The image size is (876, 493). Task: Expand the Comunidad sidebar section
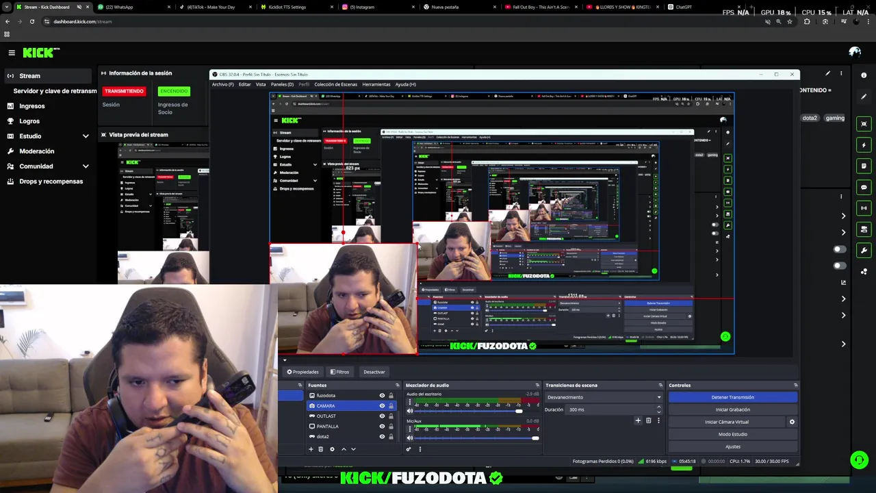[86, 166]
